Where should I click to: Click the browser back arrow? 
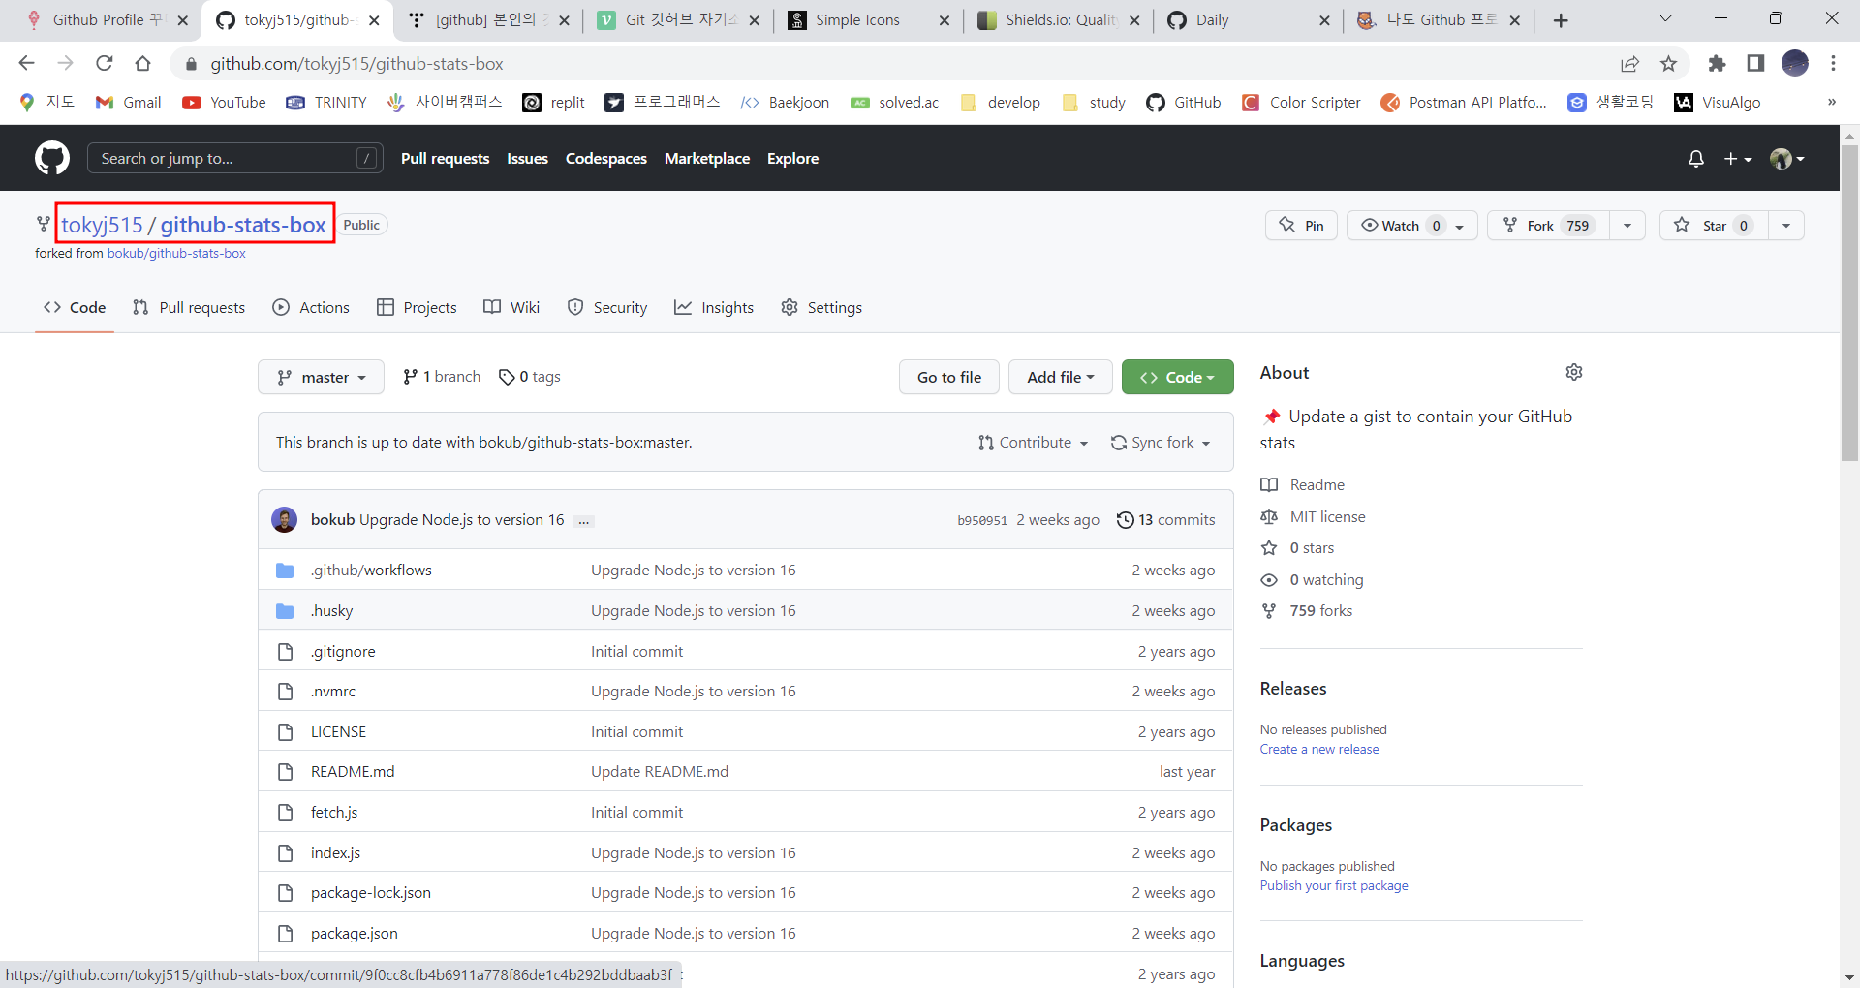pos(26,63)
